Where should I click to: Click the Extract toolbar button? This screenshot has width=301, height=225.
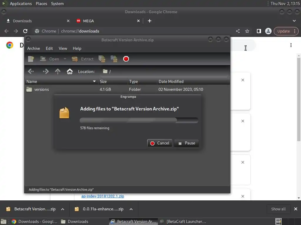pyautogui.click(x=83, y=59)
